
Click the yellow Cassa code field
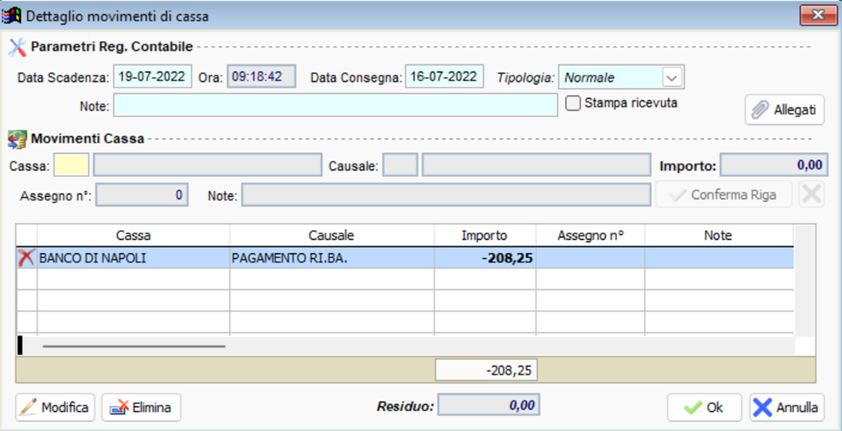[x=71, y=165]
